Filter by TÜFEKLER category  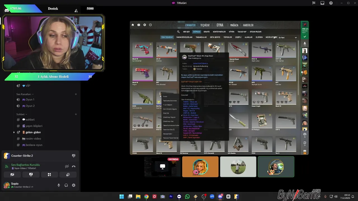pos(228,37)
